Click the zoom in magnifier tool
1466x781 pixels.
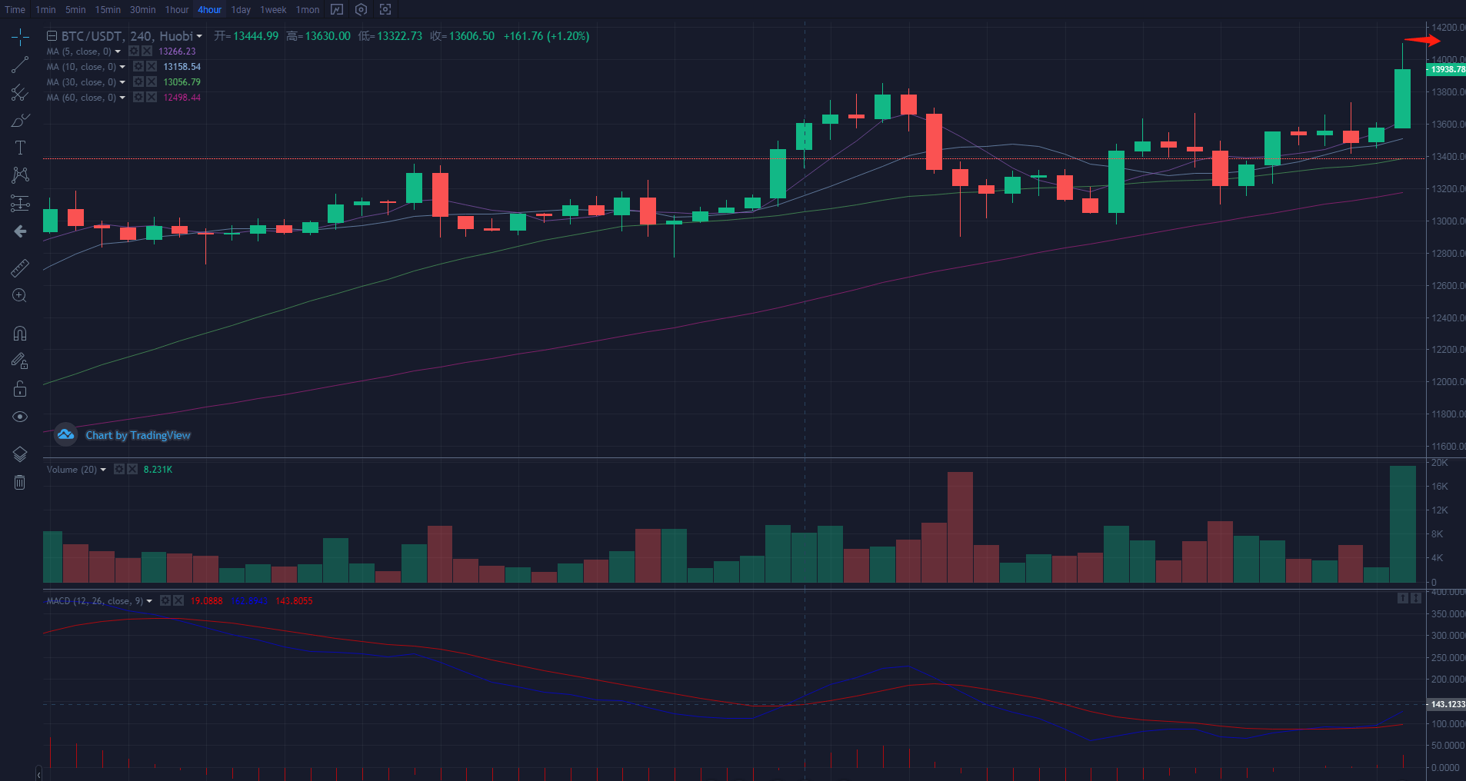pos(20,296)
